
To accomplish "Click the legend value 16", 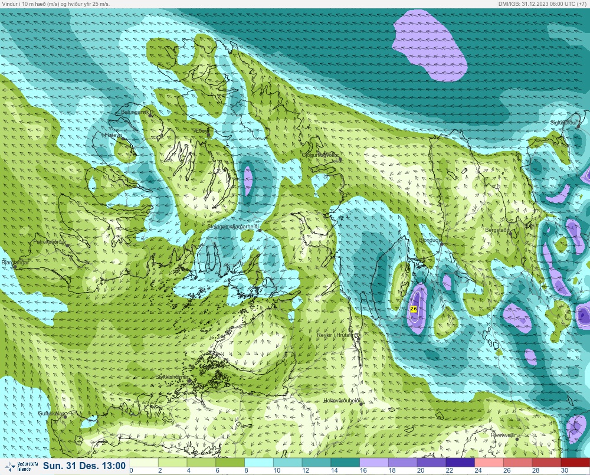I will click(x=363, y=470).
